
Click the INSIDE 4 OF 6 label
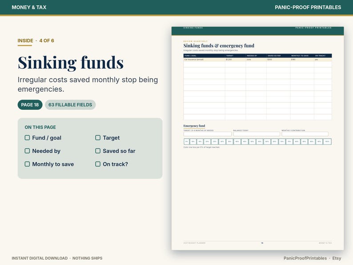pos(36,41)
